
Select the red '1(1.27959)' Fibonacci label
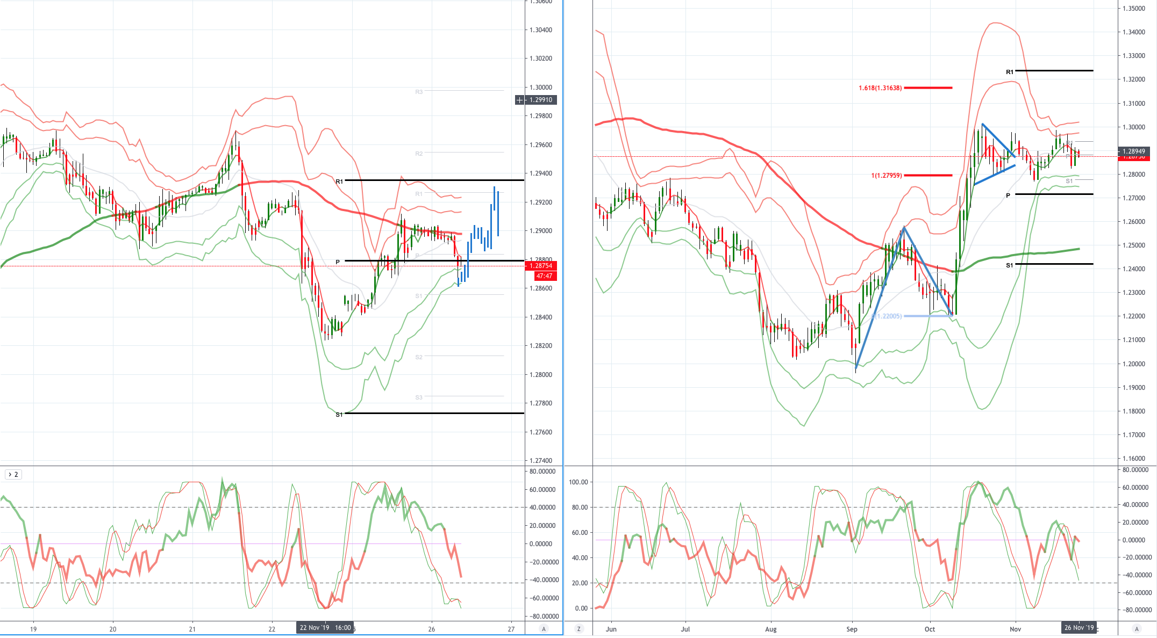pyautogui.click(x=887, y=176)
